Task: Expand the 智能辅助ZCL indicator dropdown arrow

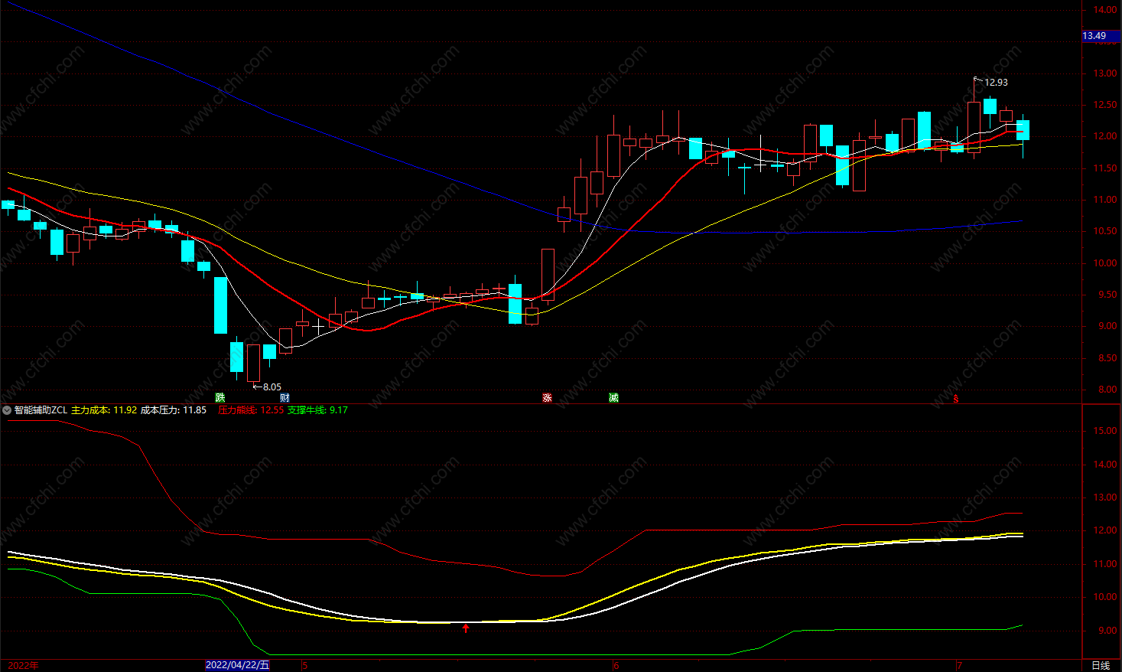Action: pyautogui.click(x=7, y=410)
